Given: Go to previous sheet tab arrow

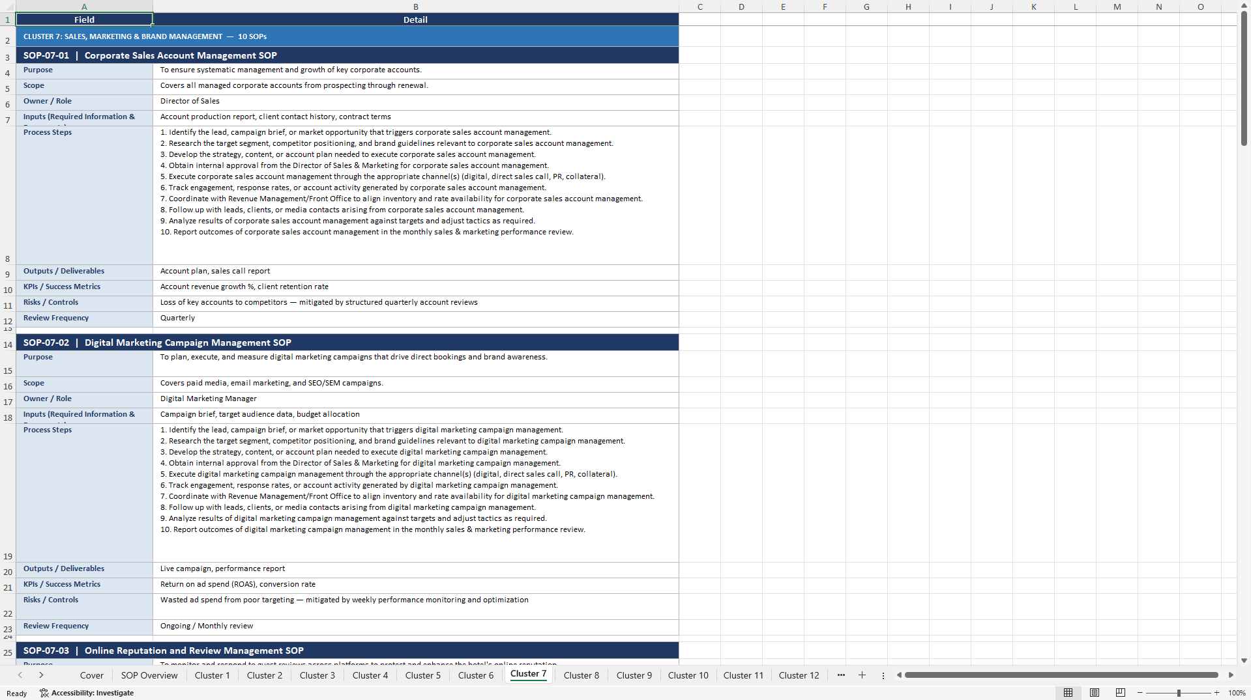Looking at the screenshot, I should click(20, 675).
